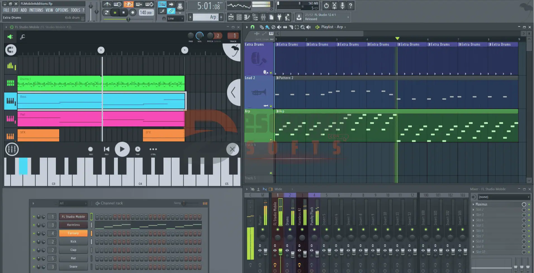Open the All channel filter dropdown
Image resolution: width=534 pixels, height=273 pixels.
(73, 203)
